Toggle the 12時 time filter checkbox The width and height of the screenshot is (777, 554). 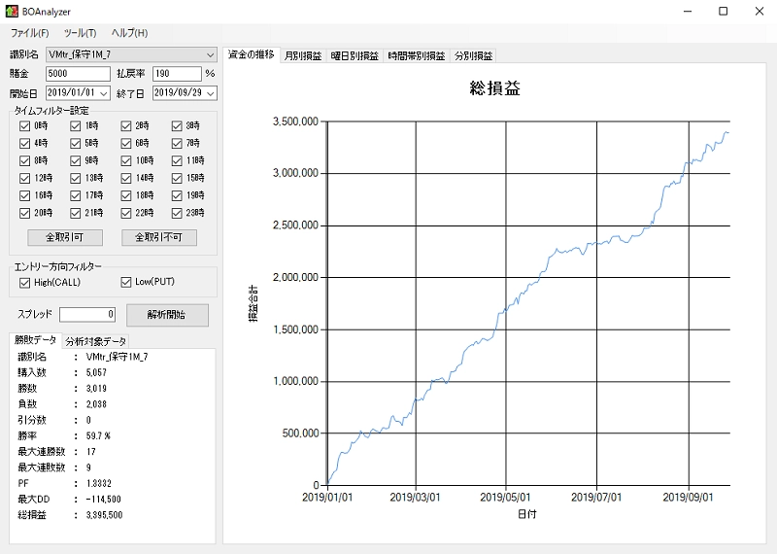(24, 178)
